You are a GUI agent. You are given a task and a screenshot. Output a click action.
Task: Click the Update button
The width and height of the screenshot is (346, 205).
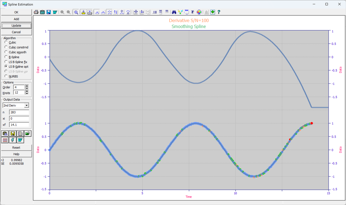(16, 26)
